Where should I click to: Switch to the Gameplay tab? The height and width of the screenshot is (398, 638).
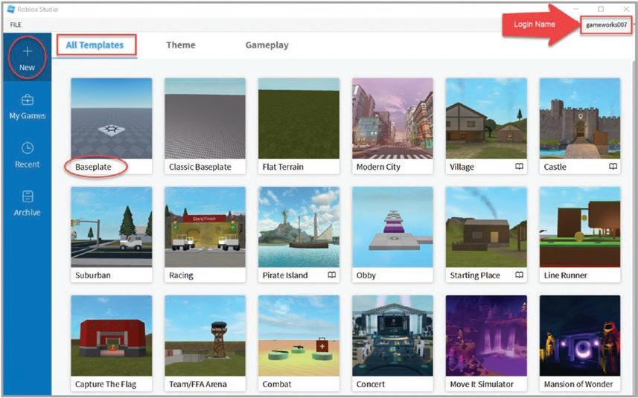(x=267, y=45)
